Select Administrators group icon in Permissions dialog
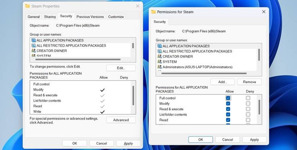297x150 pixels. 160,67
